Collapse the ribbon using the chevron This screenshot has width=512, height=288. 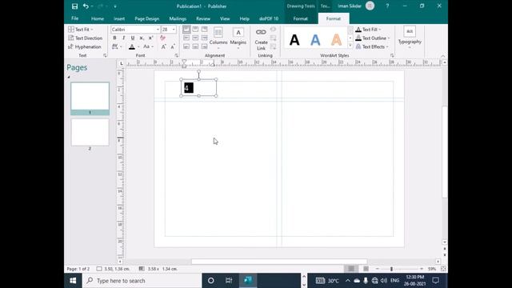[442, 56]
